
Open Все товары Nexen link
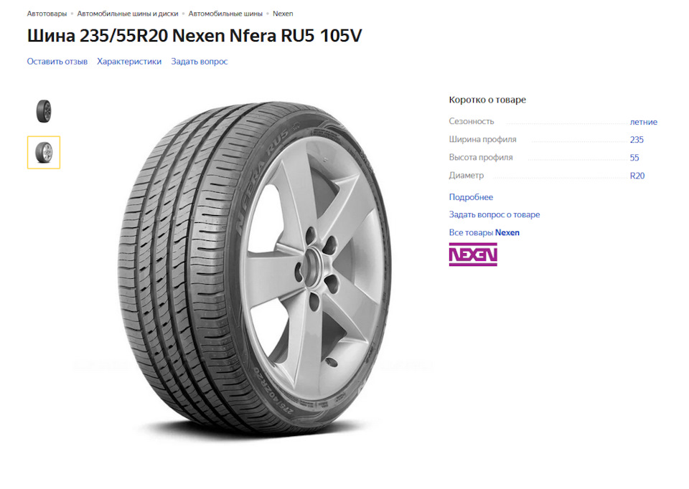point(484,232)
